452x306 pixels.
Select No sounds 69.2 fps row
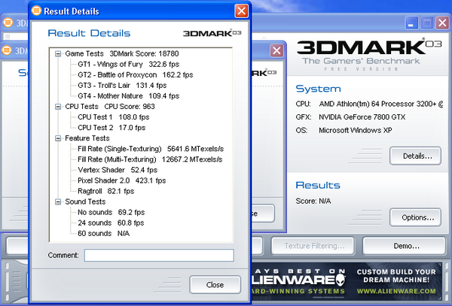[111, 212]
